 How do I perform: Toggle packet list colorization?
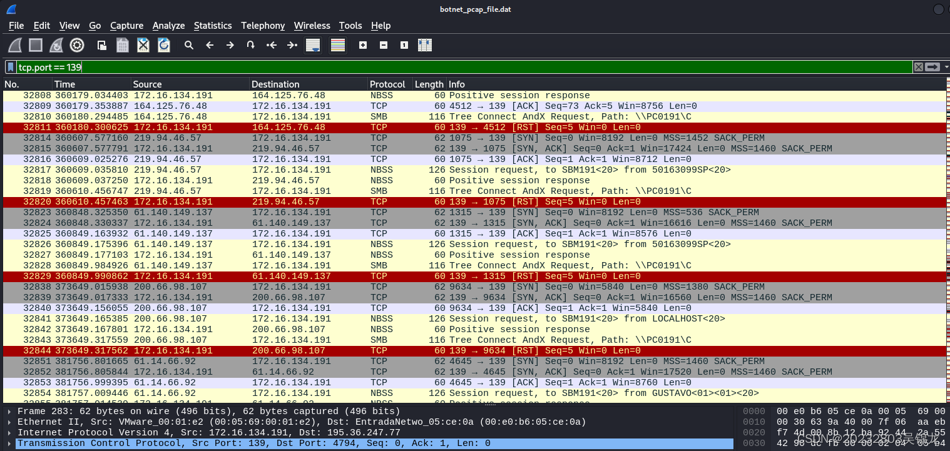338,45
